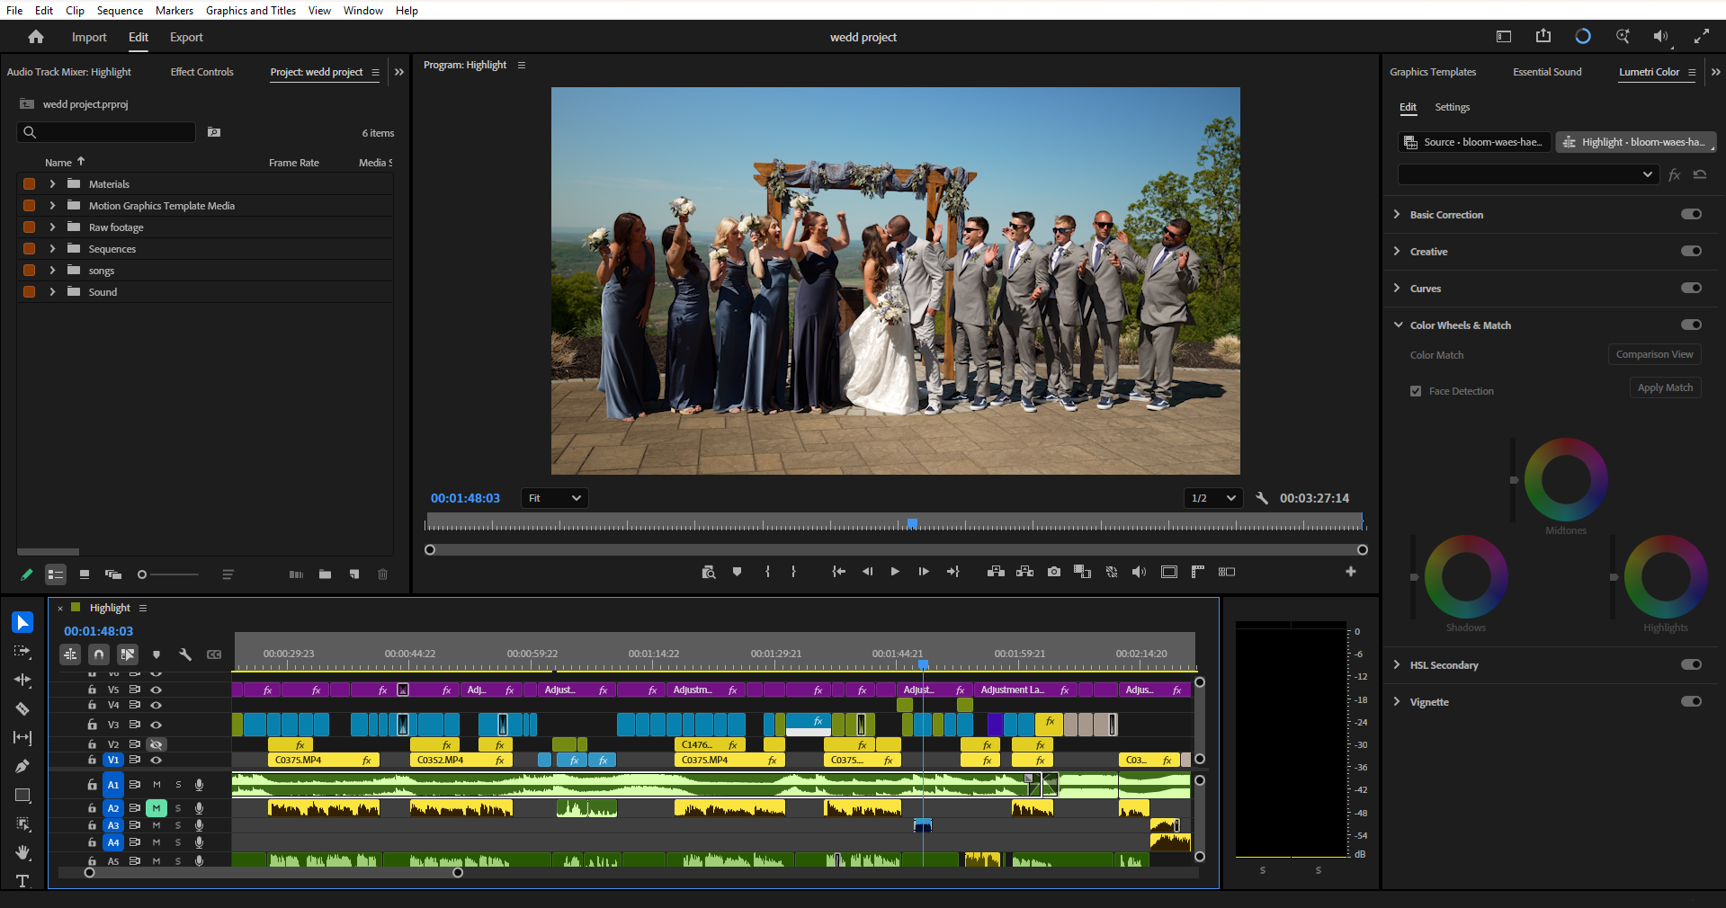Click the Midtones color wheel
The width and height of the screenshot is (1726, 908).
pos(1566,479)
